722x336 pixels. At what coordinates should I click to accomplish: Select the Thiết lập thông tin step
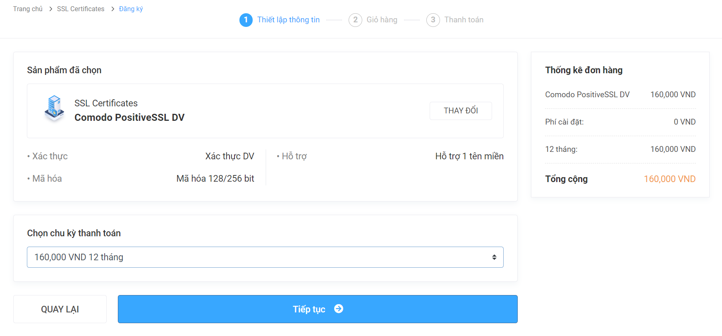(x=288, y=20)
